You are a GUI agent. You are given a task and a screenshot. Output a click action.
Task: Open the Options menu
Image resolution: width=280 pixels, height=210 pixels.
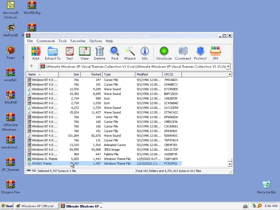(x=95, y=41)
